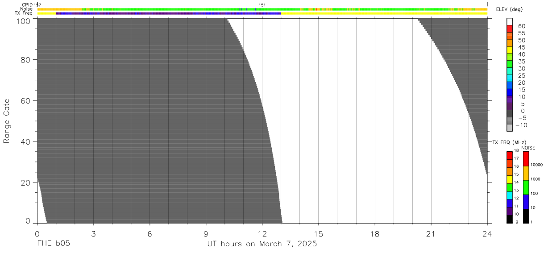Click the x-axis tick label '24'

pyautogui.click(x=487, y=233)
